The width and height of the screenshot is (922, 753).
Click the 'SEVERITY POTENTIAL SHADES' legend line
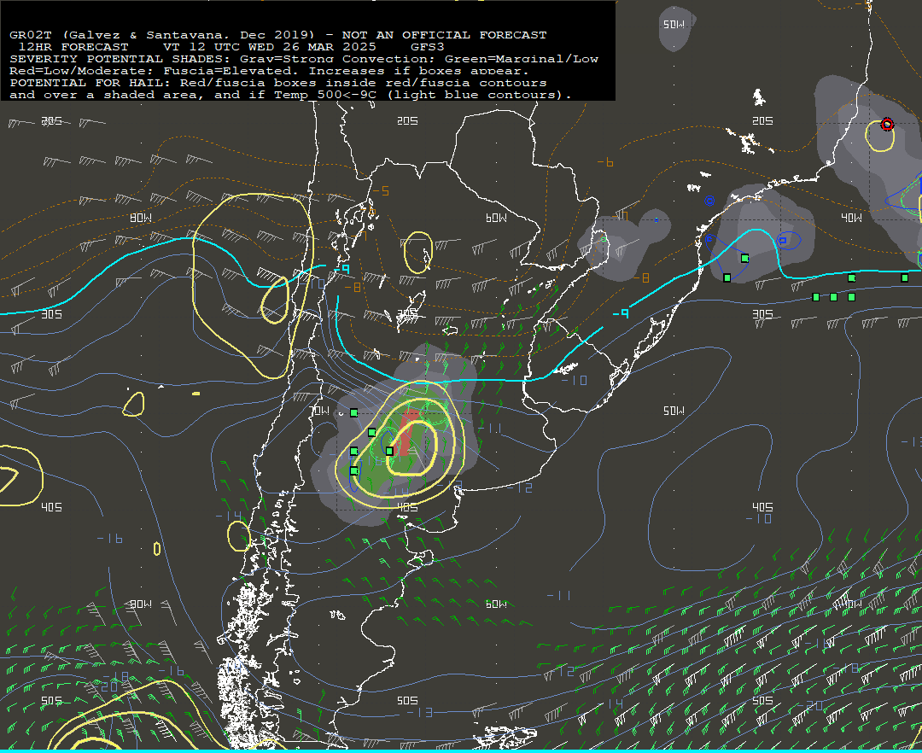[x=304, y=59]
